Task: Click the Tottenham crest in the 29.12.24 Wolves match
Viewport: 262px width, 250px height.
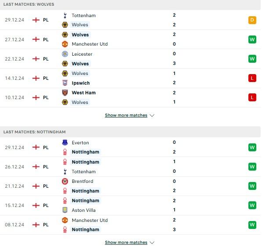Action: pos(65,15)
